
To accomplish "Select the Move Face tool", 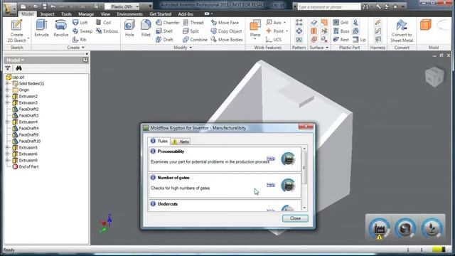I will pos(225,22).
